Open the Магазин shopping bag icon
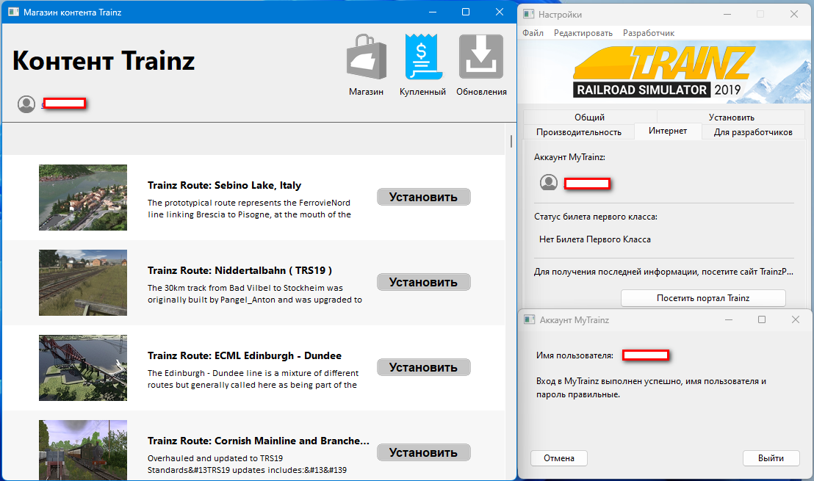Screen dimensions: 814x481 point(367,57)
